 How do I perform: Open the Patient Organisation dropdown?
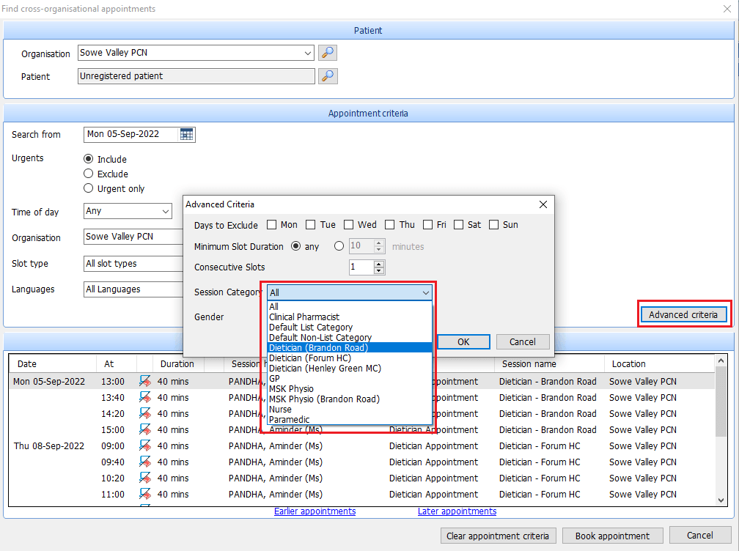point(307,53)
